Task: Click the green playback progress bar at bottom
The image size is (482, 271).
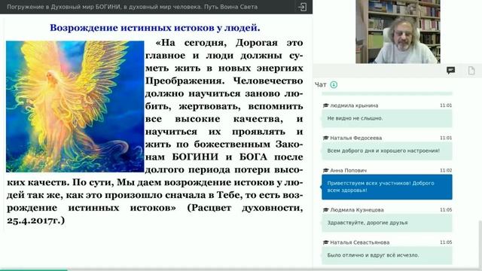Action: coord(34,269)
